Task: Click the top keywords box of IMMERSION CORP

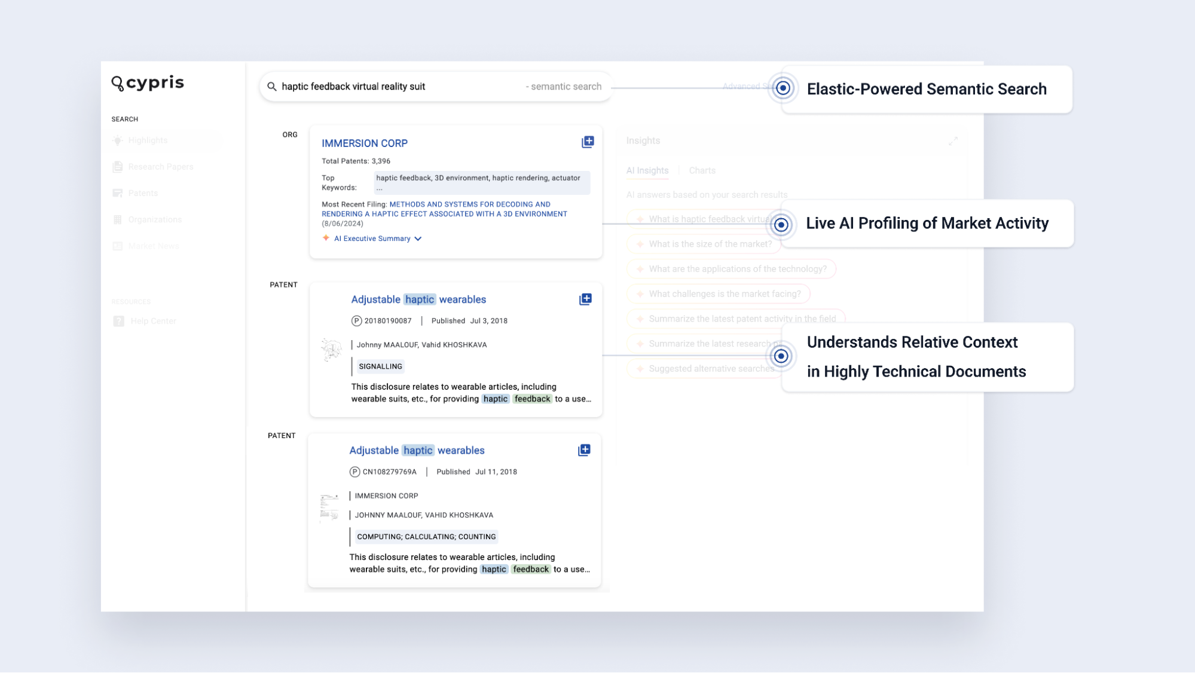Action: click(482, 182)
